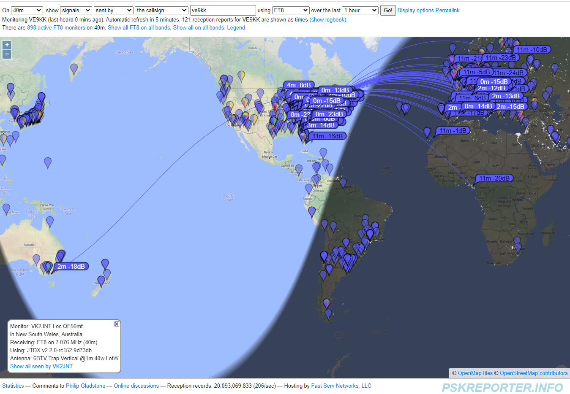The height and width of the screenshot is (394, 570).
Task: Select the '2m -18dB' label in Australia
Action: click(x=71, y=266)
